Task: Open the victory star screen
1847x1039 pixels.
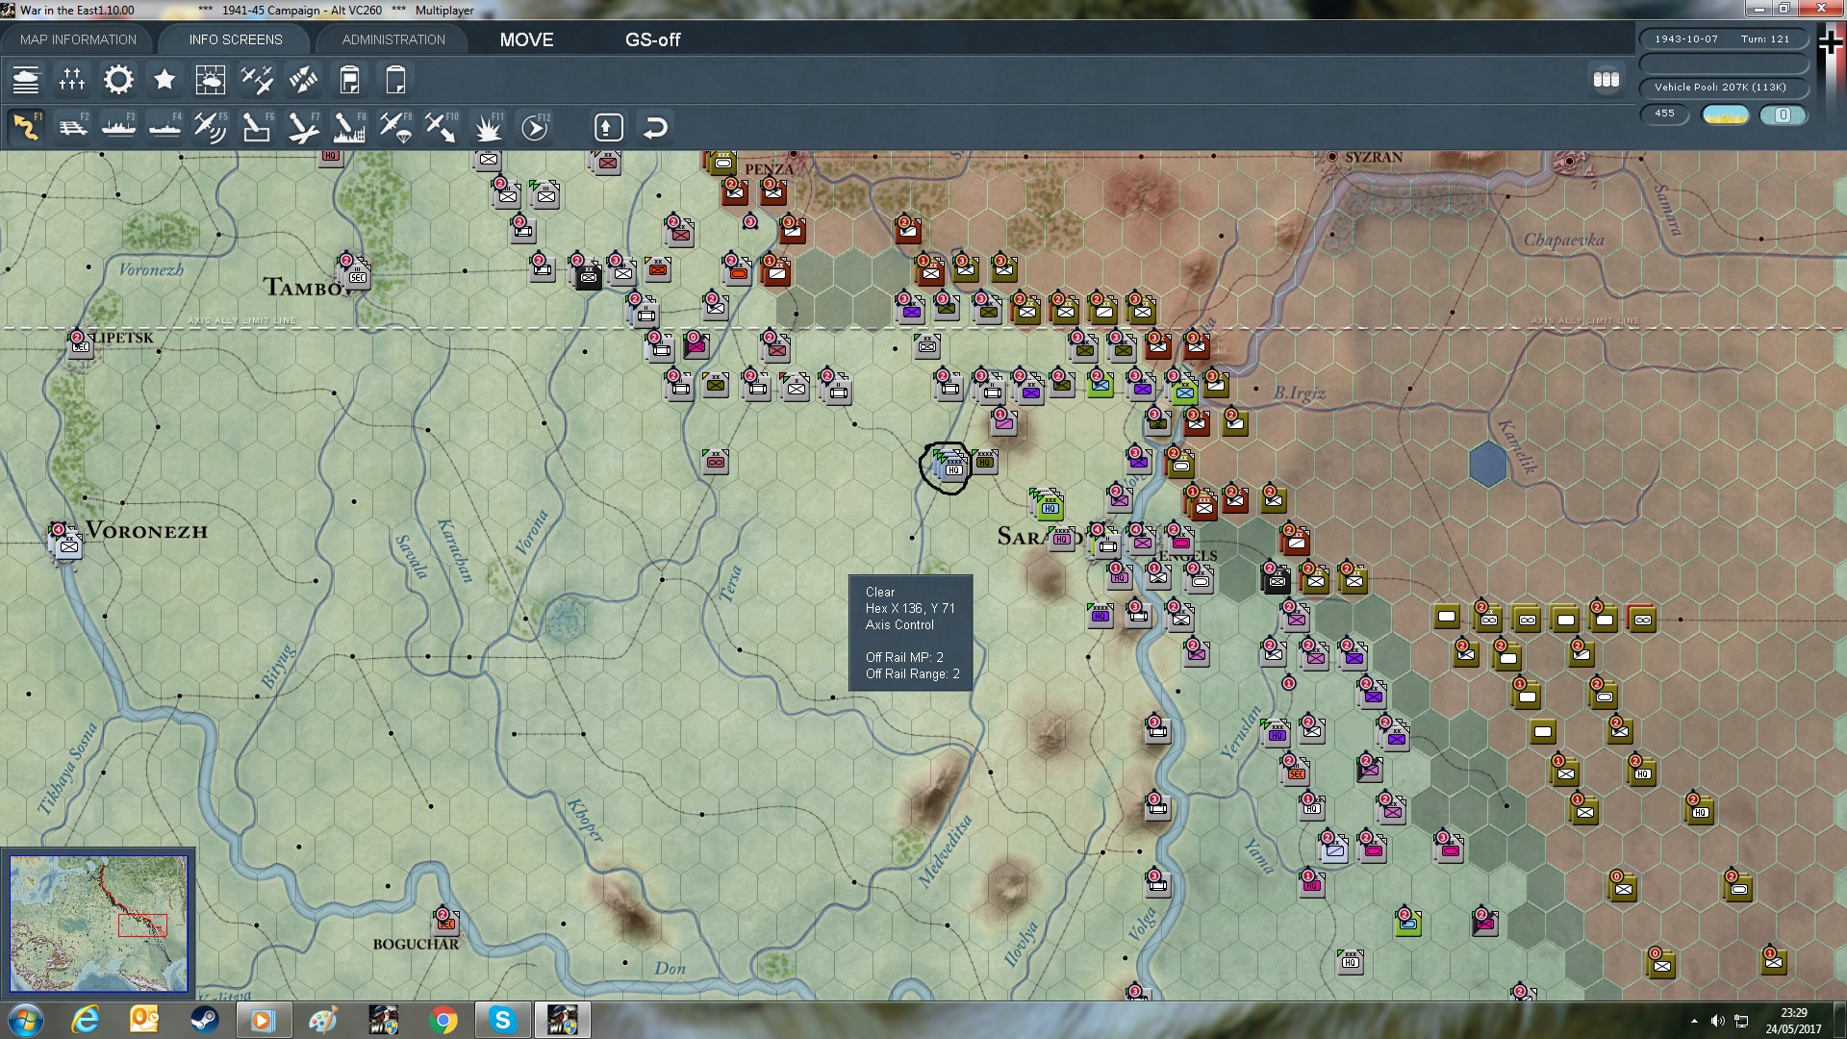Action: 164,80
